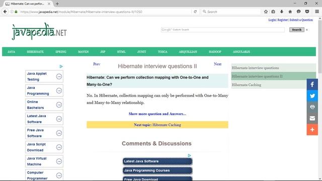Open the Java Applet Testing arrow
The width and height of the screenshot is (322, 181).
59,76
